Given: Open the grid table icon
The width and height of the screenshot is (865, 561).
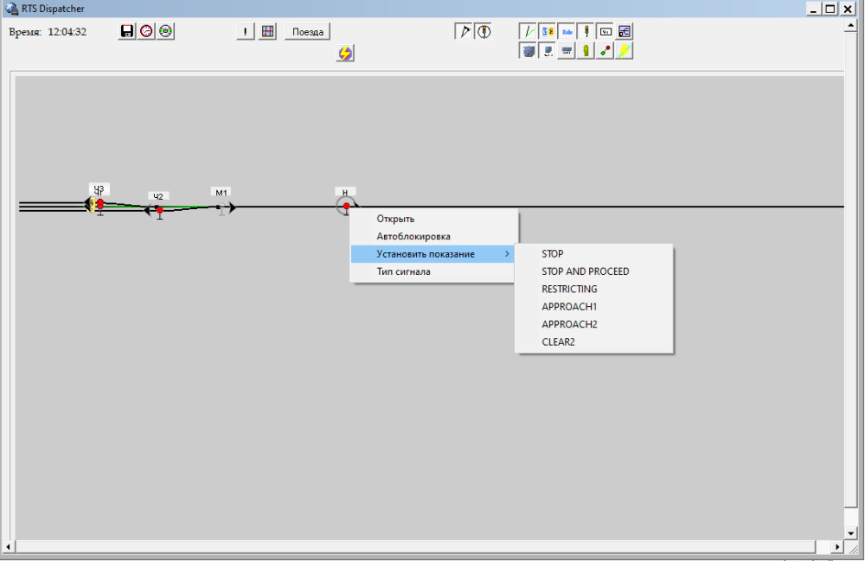Looking at the screenshot, I should point(268,32).
